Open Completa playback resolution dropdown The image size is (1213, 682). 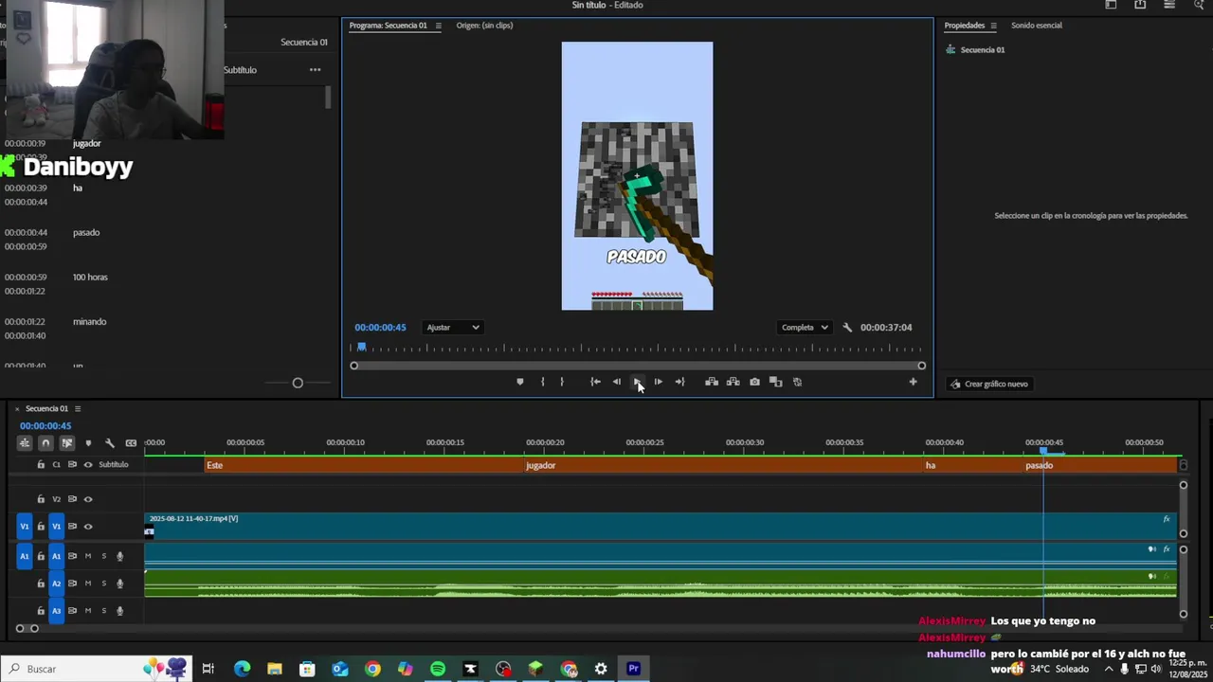[x=805, y=328]
